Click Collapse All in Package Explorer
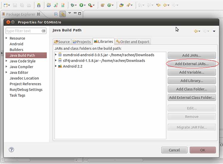Screen dimensions: 223x164 coord(56,14)
